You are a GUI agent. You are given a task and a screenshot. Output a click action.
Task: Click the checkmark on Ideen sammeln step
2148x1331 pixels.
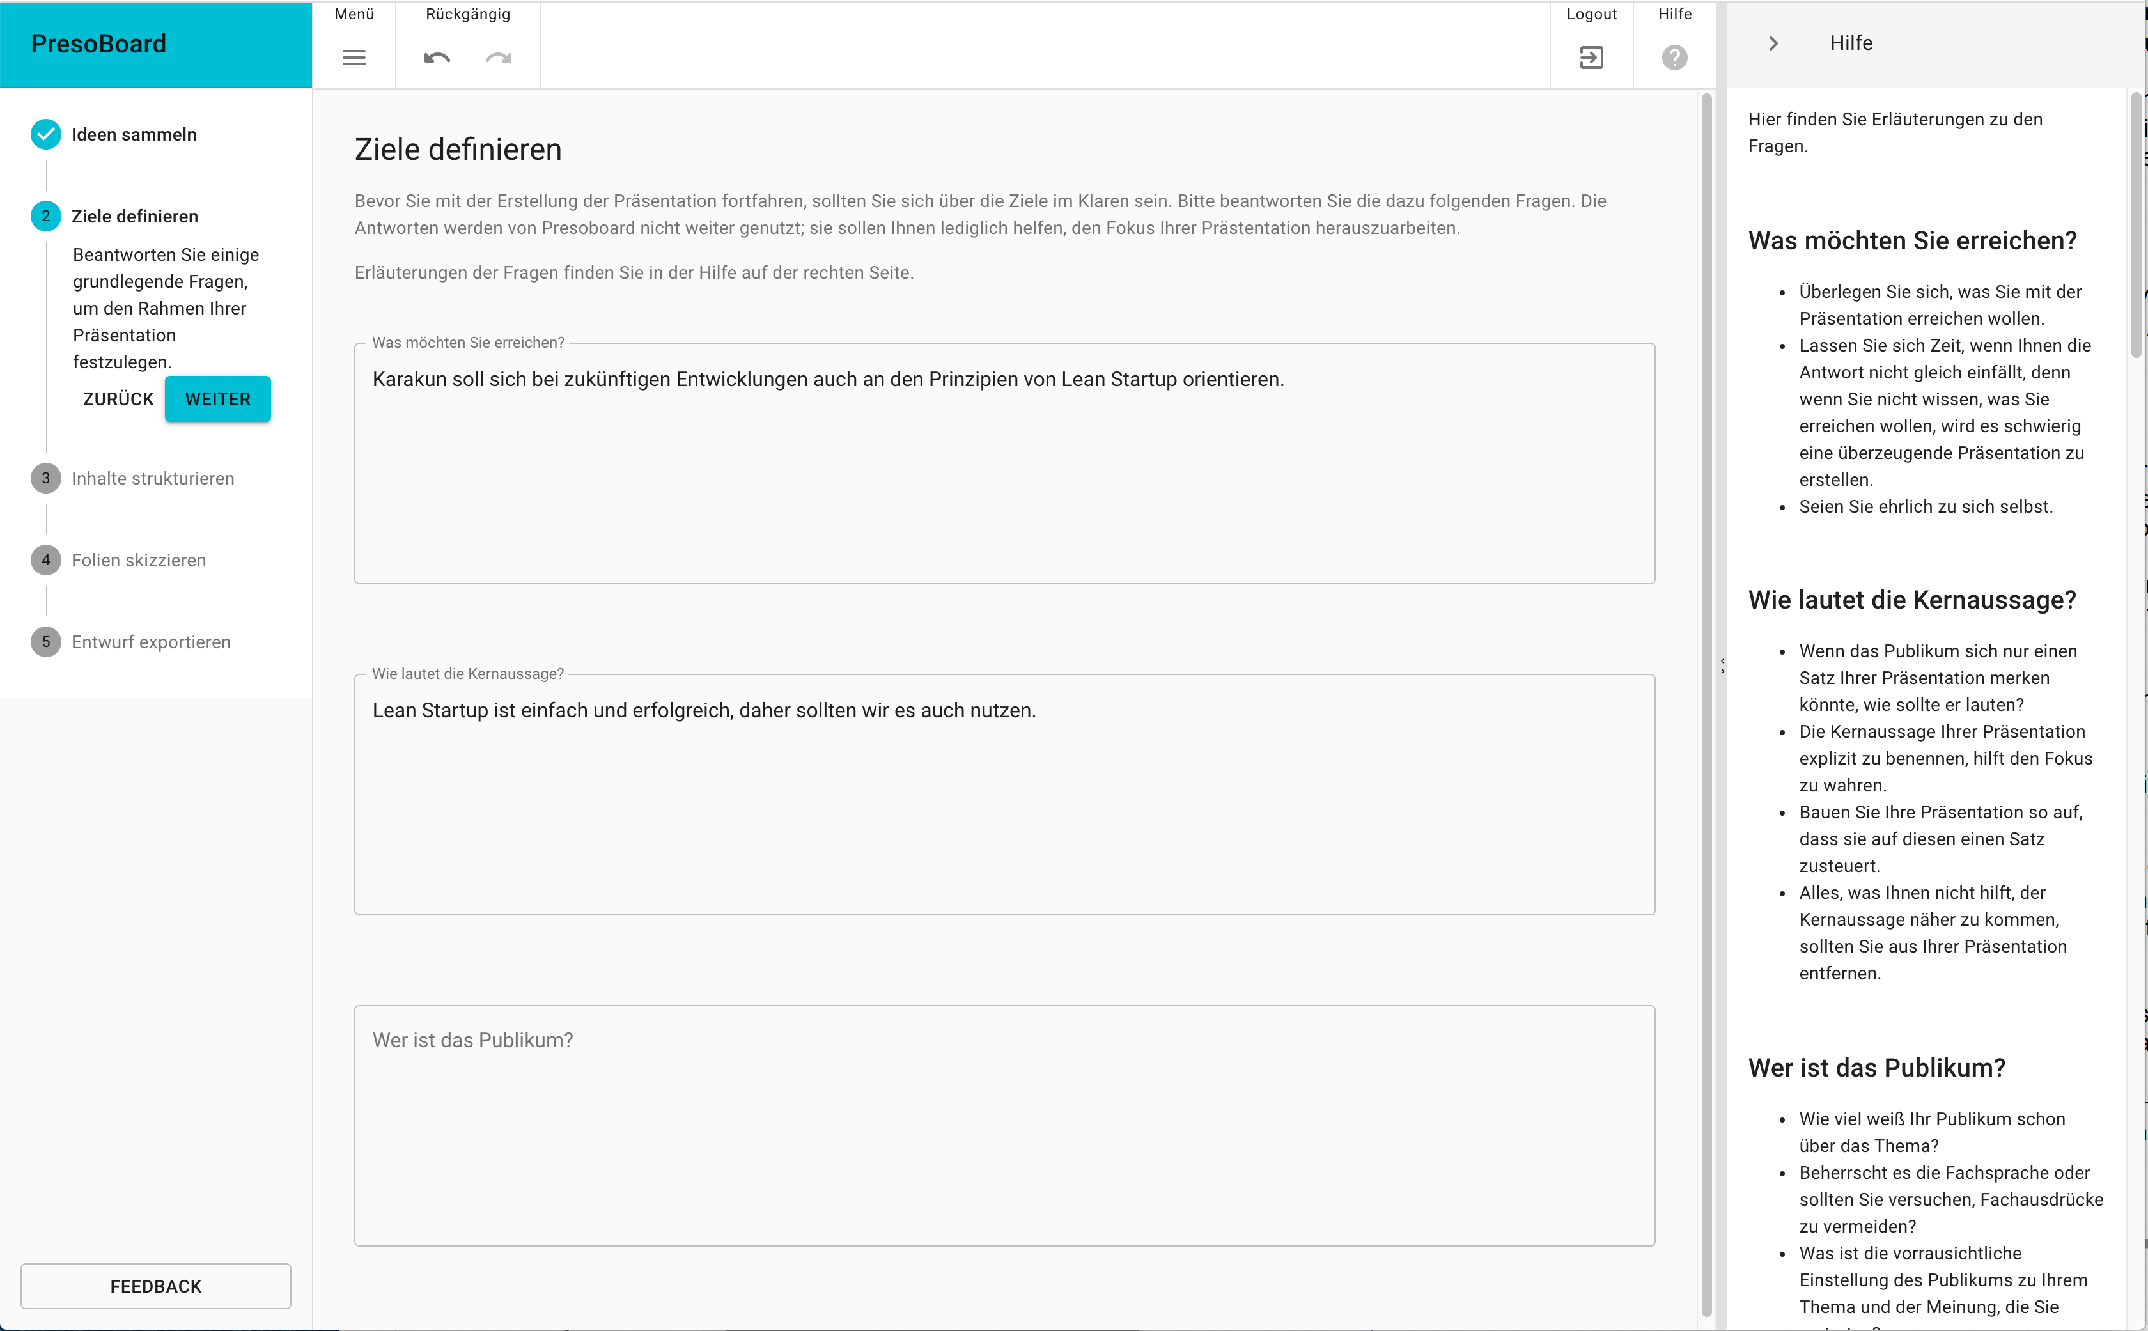(x=45, y=134)
